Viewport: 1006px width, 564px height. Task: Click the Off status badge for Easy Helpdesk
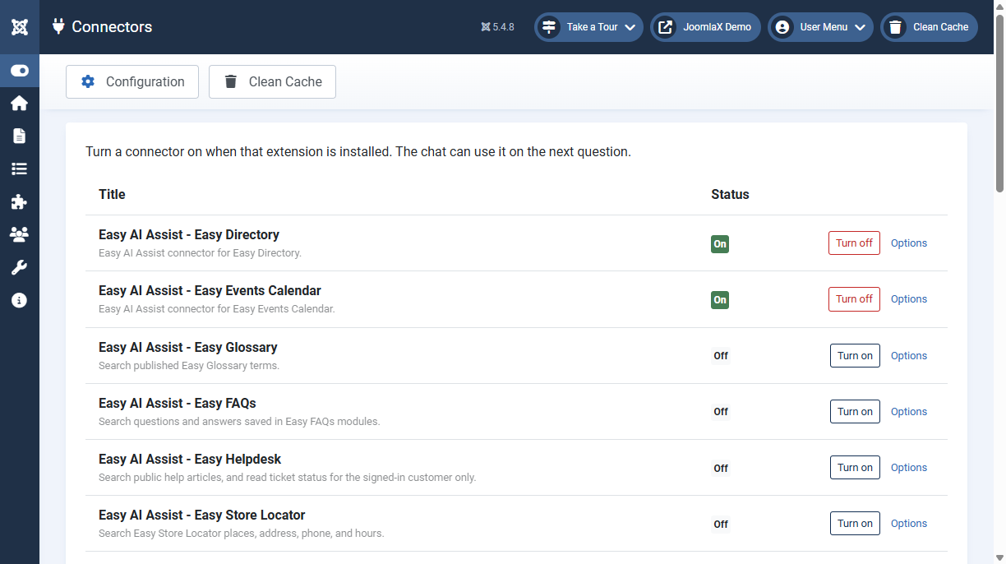721,469
